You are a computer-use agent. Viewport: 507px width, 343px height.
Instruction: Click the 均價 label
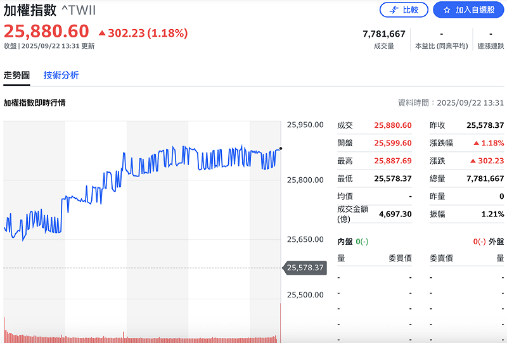(345, 196)
